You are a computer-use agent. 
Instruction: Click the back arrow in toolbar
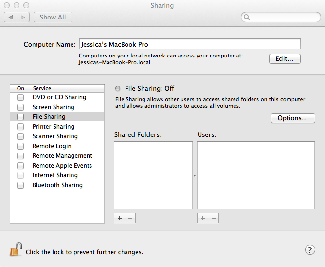pyautogui.click(x=11, y=17)
